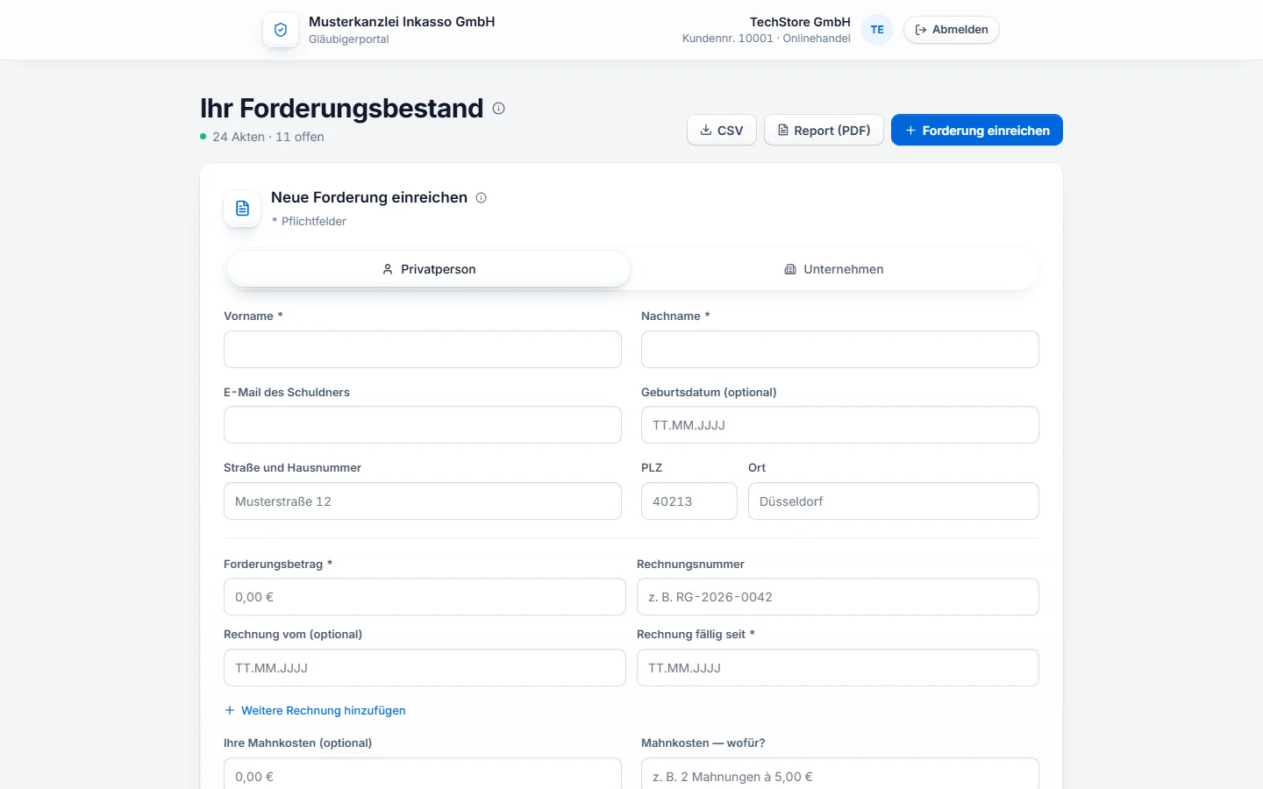Click the 'Gläubigerportal' subtitle
The height and width of the screenshot is (789, 1263).
click(x=349, y=39)
